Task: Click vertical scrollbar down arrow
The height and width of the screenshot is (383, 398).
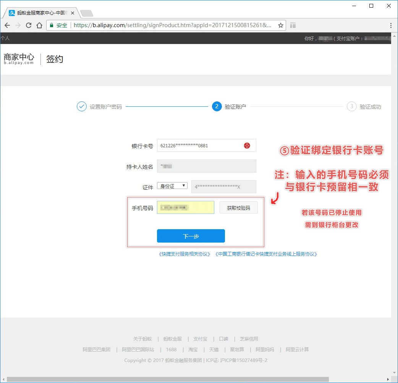Action: pos(394,373)
